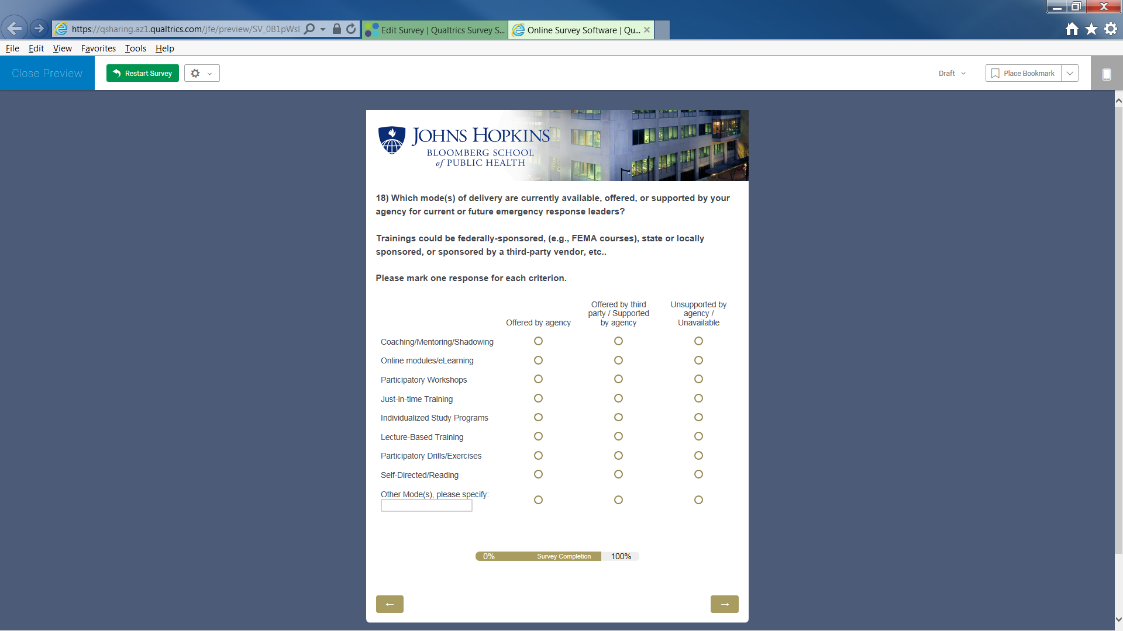The width and height of the screenshot is (1123, 631).
Task: Click the browser home icon
Action: tap(1072, 29)
